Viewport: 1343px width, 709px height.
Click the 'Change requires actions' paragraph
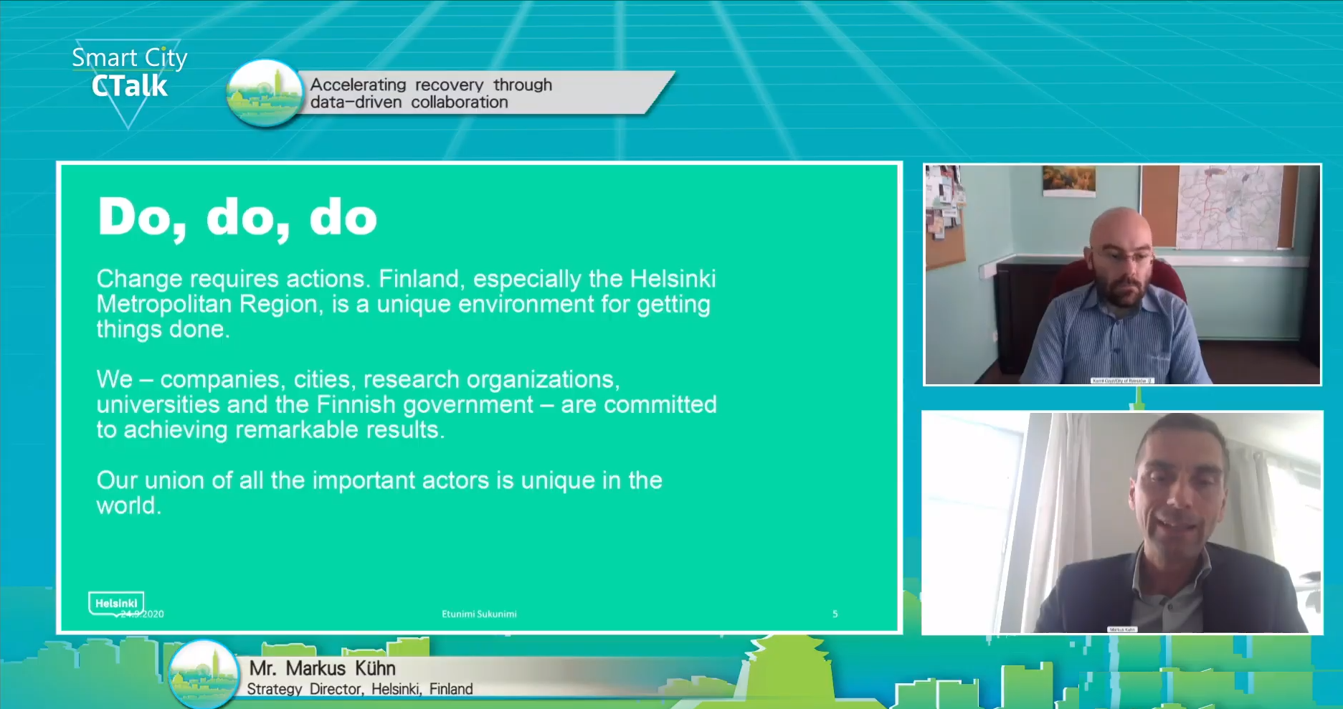406,303
